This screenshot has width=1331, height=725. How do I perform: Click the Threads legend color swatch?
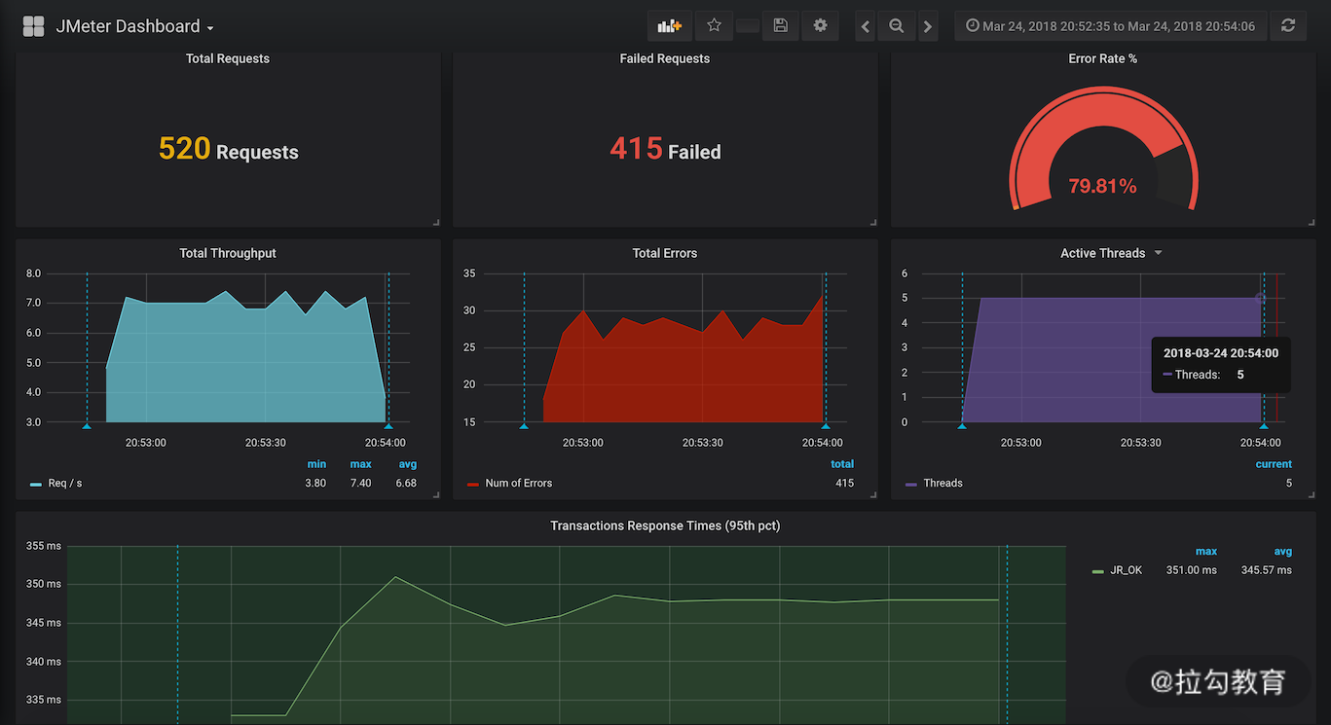click(911, 484)
